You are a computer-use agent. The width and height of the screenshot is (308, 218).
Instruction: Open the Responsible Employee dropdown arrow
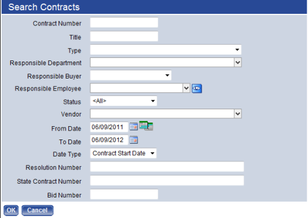coord(186,88)
